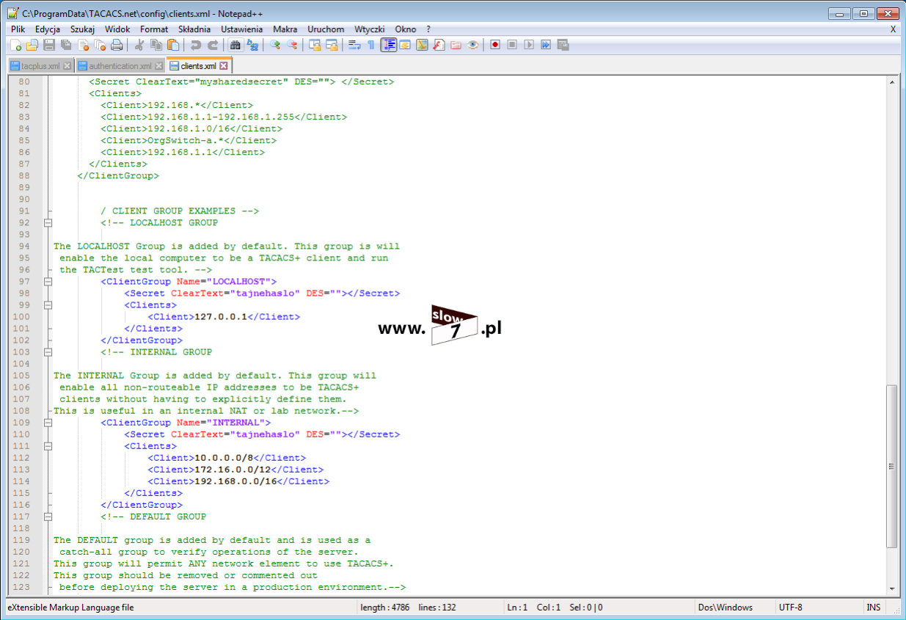Switch to the authentication.xml tab

coord(120,66)
